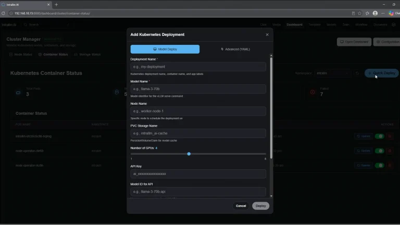This screenshot has width=400, height=225.
Task: Click into the PVC Storage Name field
Action: point(198,133)
